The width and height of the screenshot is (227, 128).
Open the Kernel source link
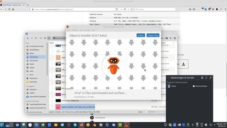coord(100,118)
